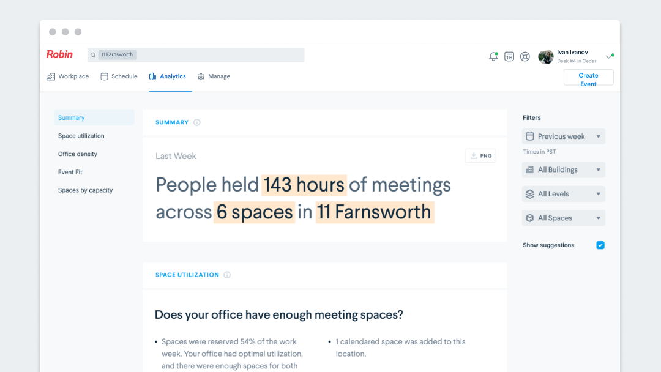Open the Previous week date dropdown
Screen dimensions: 661x372
point(564,136)
